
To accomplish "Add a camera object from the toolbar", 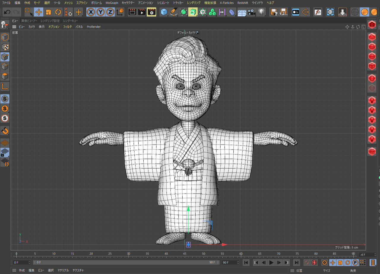I will pos(251,12).
